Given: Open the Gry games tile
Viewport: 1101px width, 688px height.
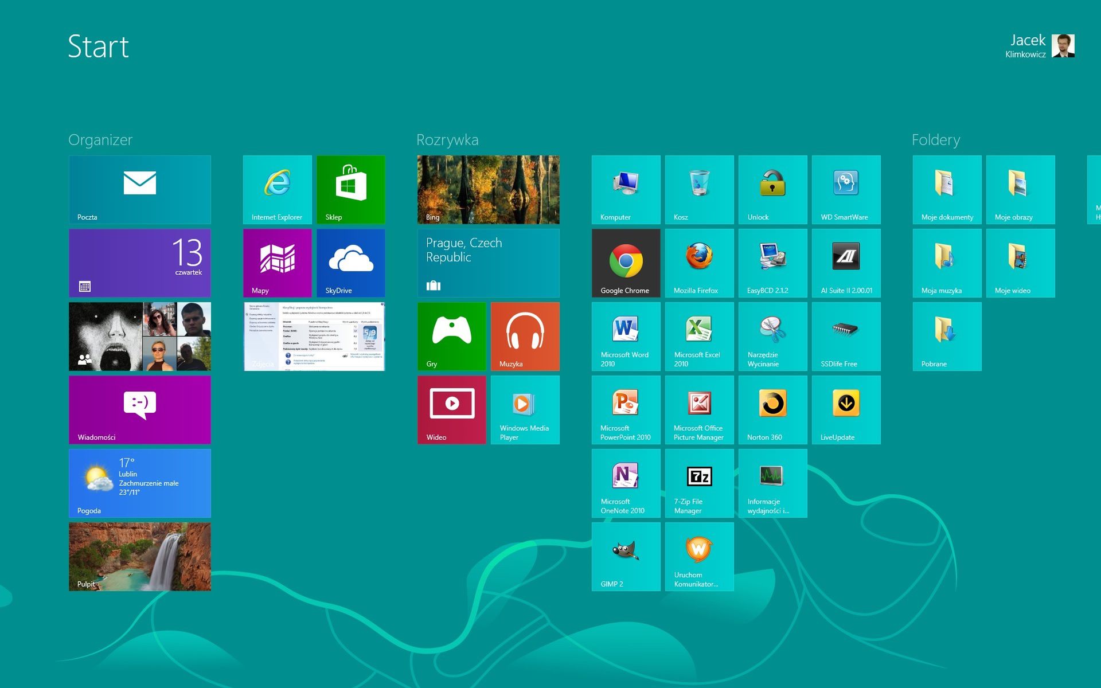Looking at the screenshot, I should pos(452,337).
